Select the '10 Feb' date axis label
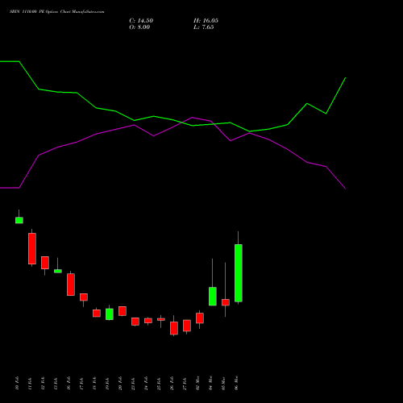 pyautogui.click(x=17, y=384)
